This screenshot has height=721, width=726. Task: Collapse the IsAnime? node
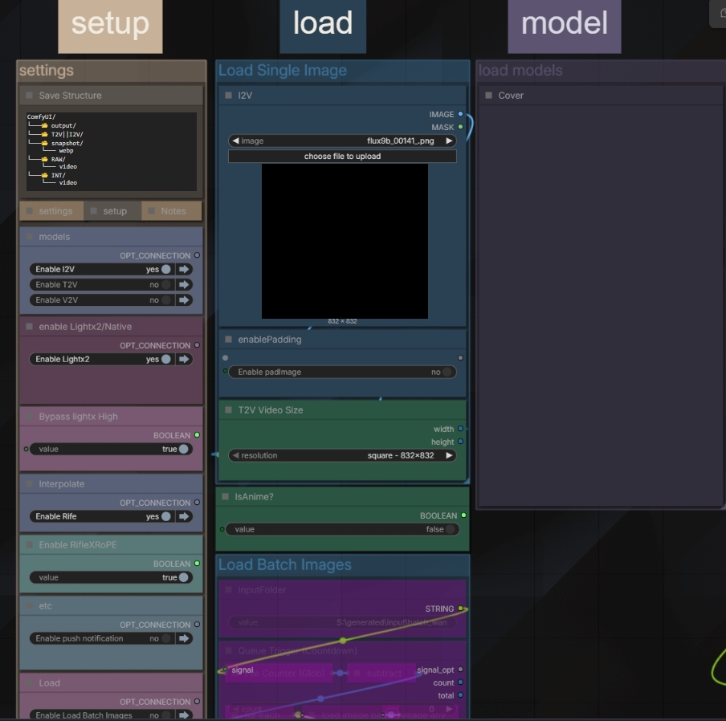click(x=226, y=496)
